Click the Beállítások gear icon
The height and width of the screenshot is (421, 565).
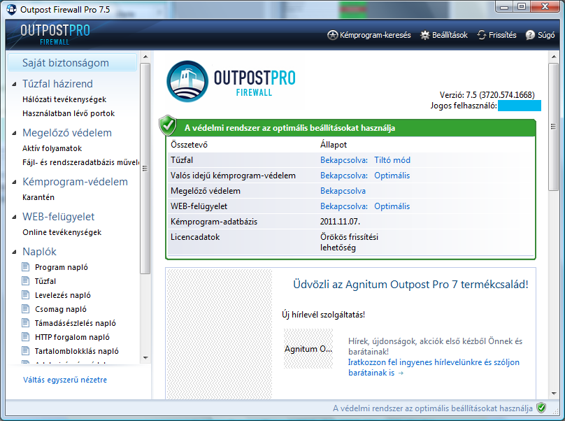click(425, 35)
